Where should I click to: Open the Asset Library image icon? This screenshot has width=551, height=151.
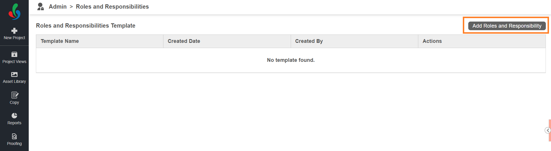click(14, 74)
